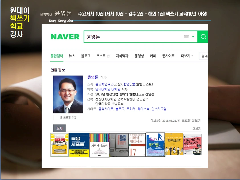Click the NAVER logo

[65, 37]
